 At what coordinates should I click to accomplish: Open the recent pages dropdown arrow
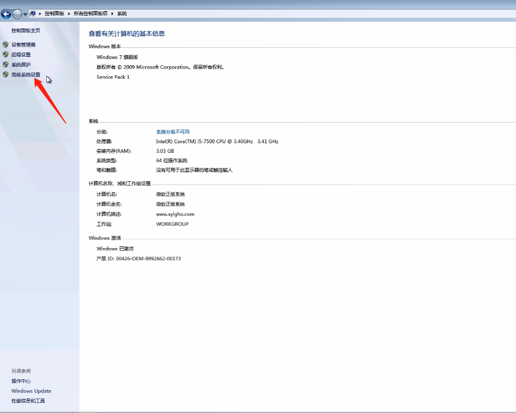click(x=25, y=14)
